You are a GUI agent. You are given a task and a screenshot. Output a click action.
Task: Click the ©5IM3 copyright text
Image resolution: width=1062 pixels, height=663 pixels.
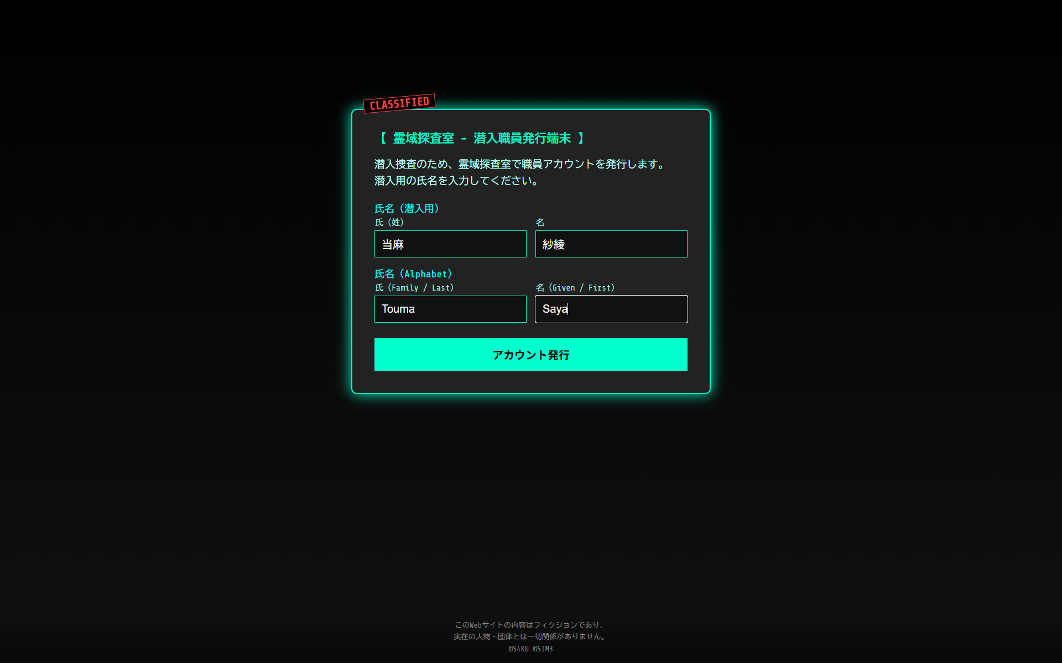[x=543, y=649]
